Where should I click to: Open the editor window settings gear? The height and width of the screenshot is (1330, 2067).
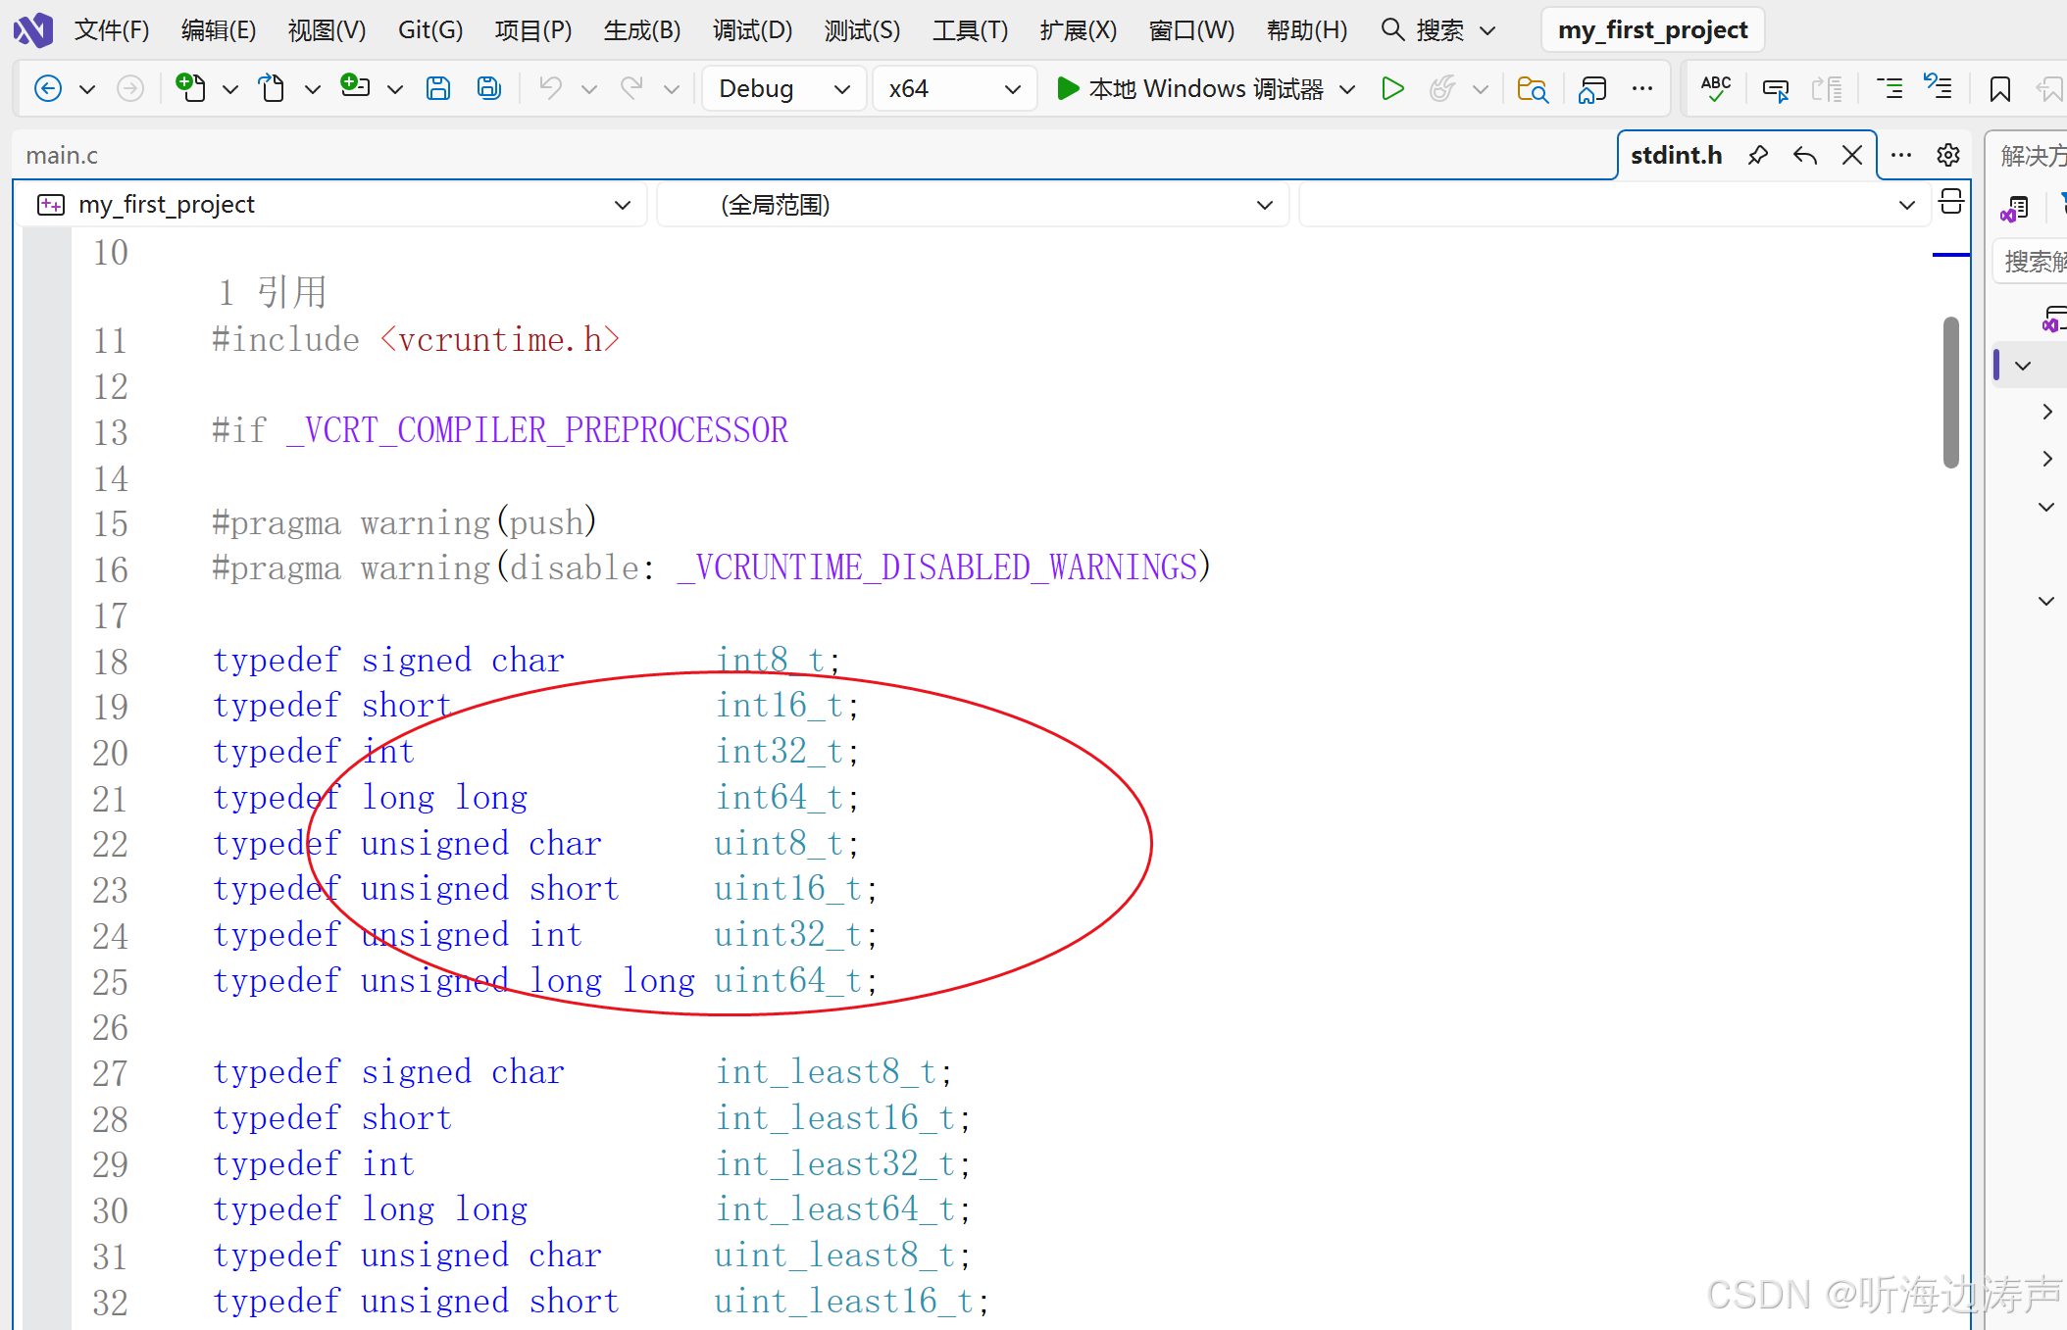[1948, 155]
